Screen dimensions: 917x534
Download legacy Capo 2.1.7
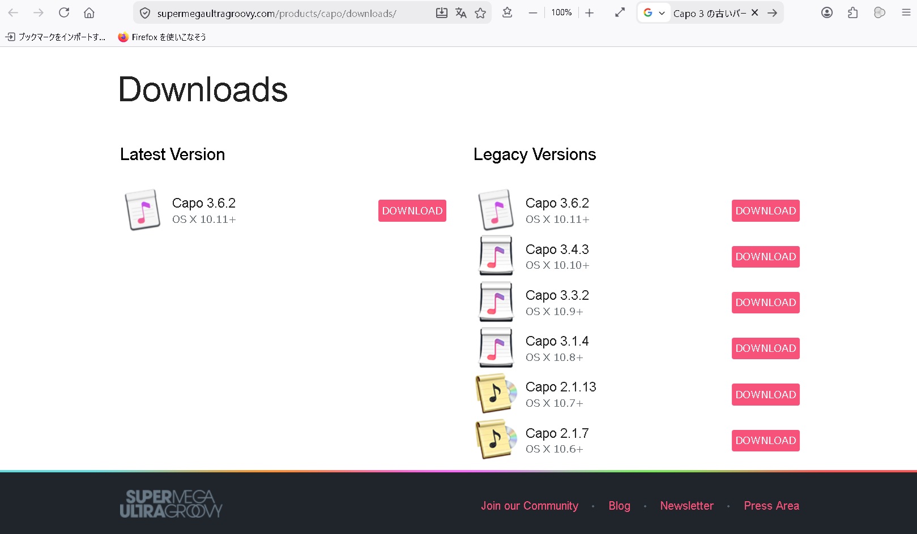click(765, 441)
